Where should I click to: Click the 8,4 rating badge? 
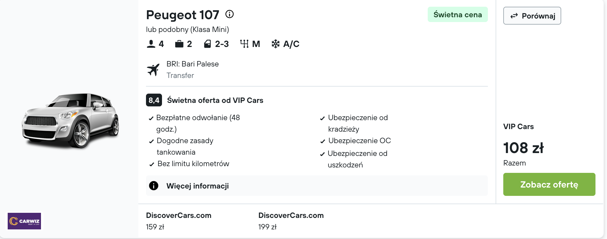coord(154,100)
